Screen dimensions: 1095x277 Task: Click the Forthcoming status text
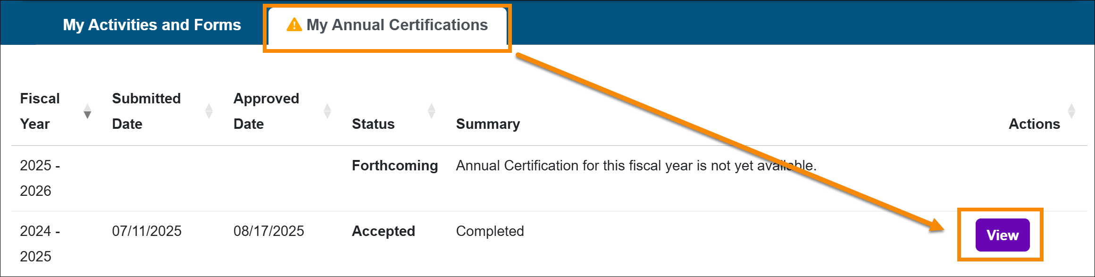pyautogui.click(x=395, y=166)
